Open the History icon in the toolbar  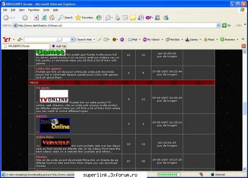pos(99,18)
